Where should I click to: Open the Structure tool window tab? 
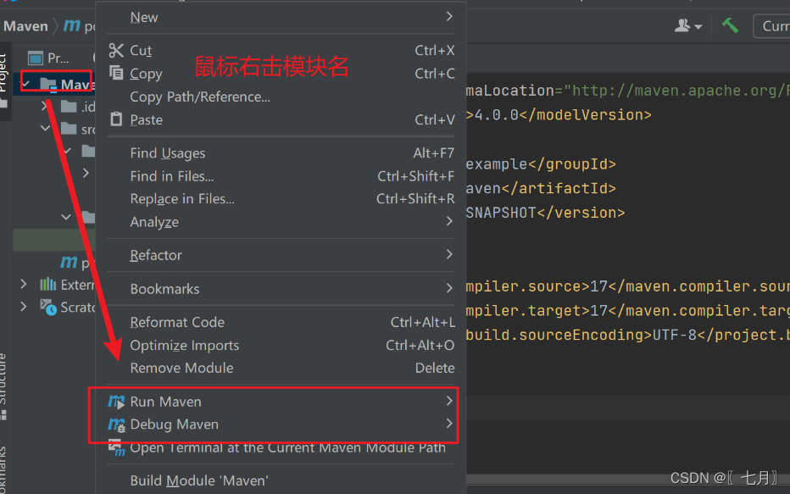pyautogui.click(x=4, y=386)
